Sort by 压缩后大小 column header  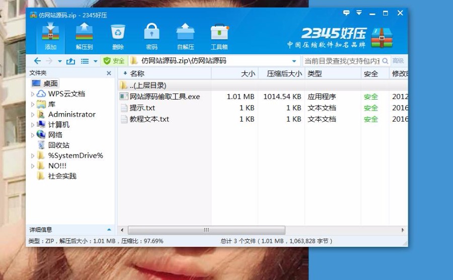pyautogui.click(x=281, y=73)
